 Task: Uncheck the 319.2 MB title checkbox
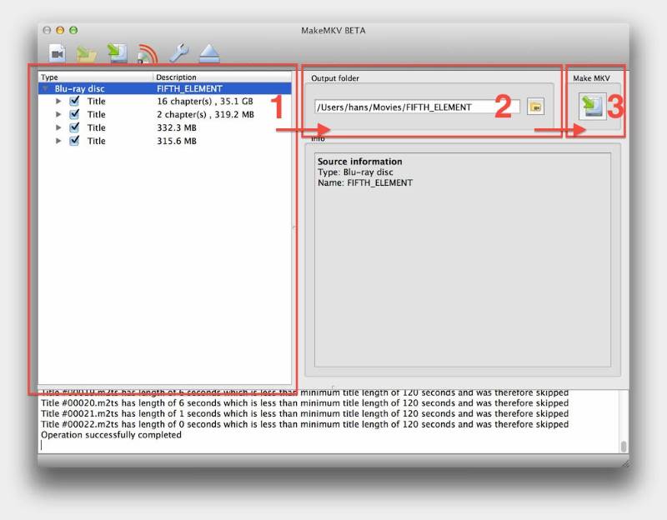point(74,114)
